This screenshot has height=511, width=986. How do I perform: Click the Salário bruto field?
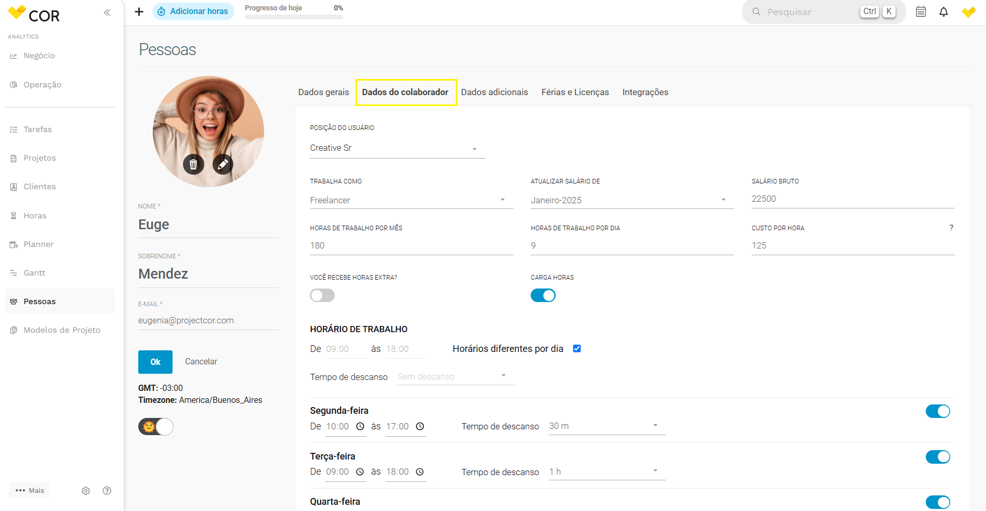click(x=853, y=199)
